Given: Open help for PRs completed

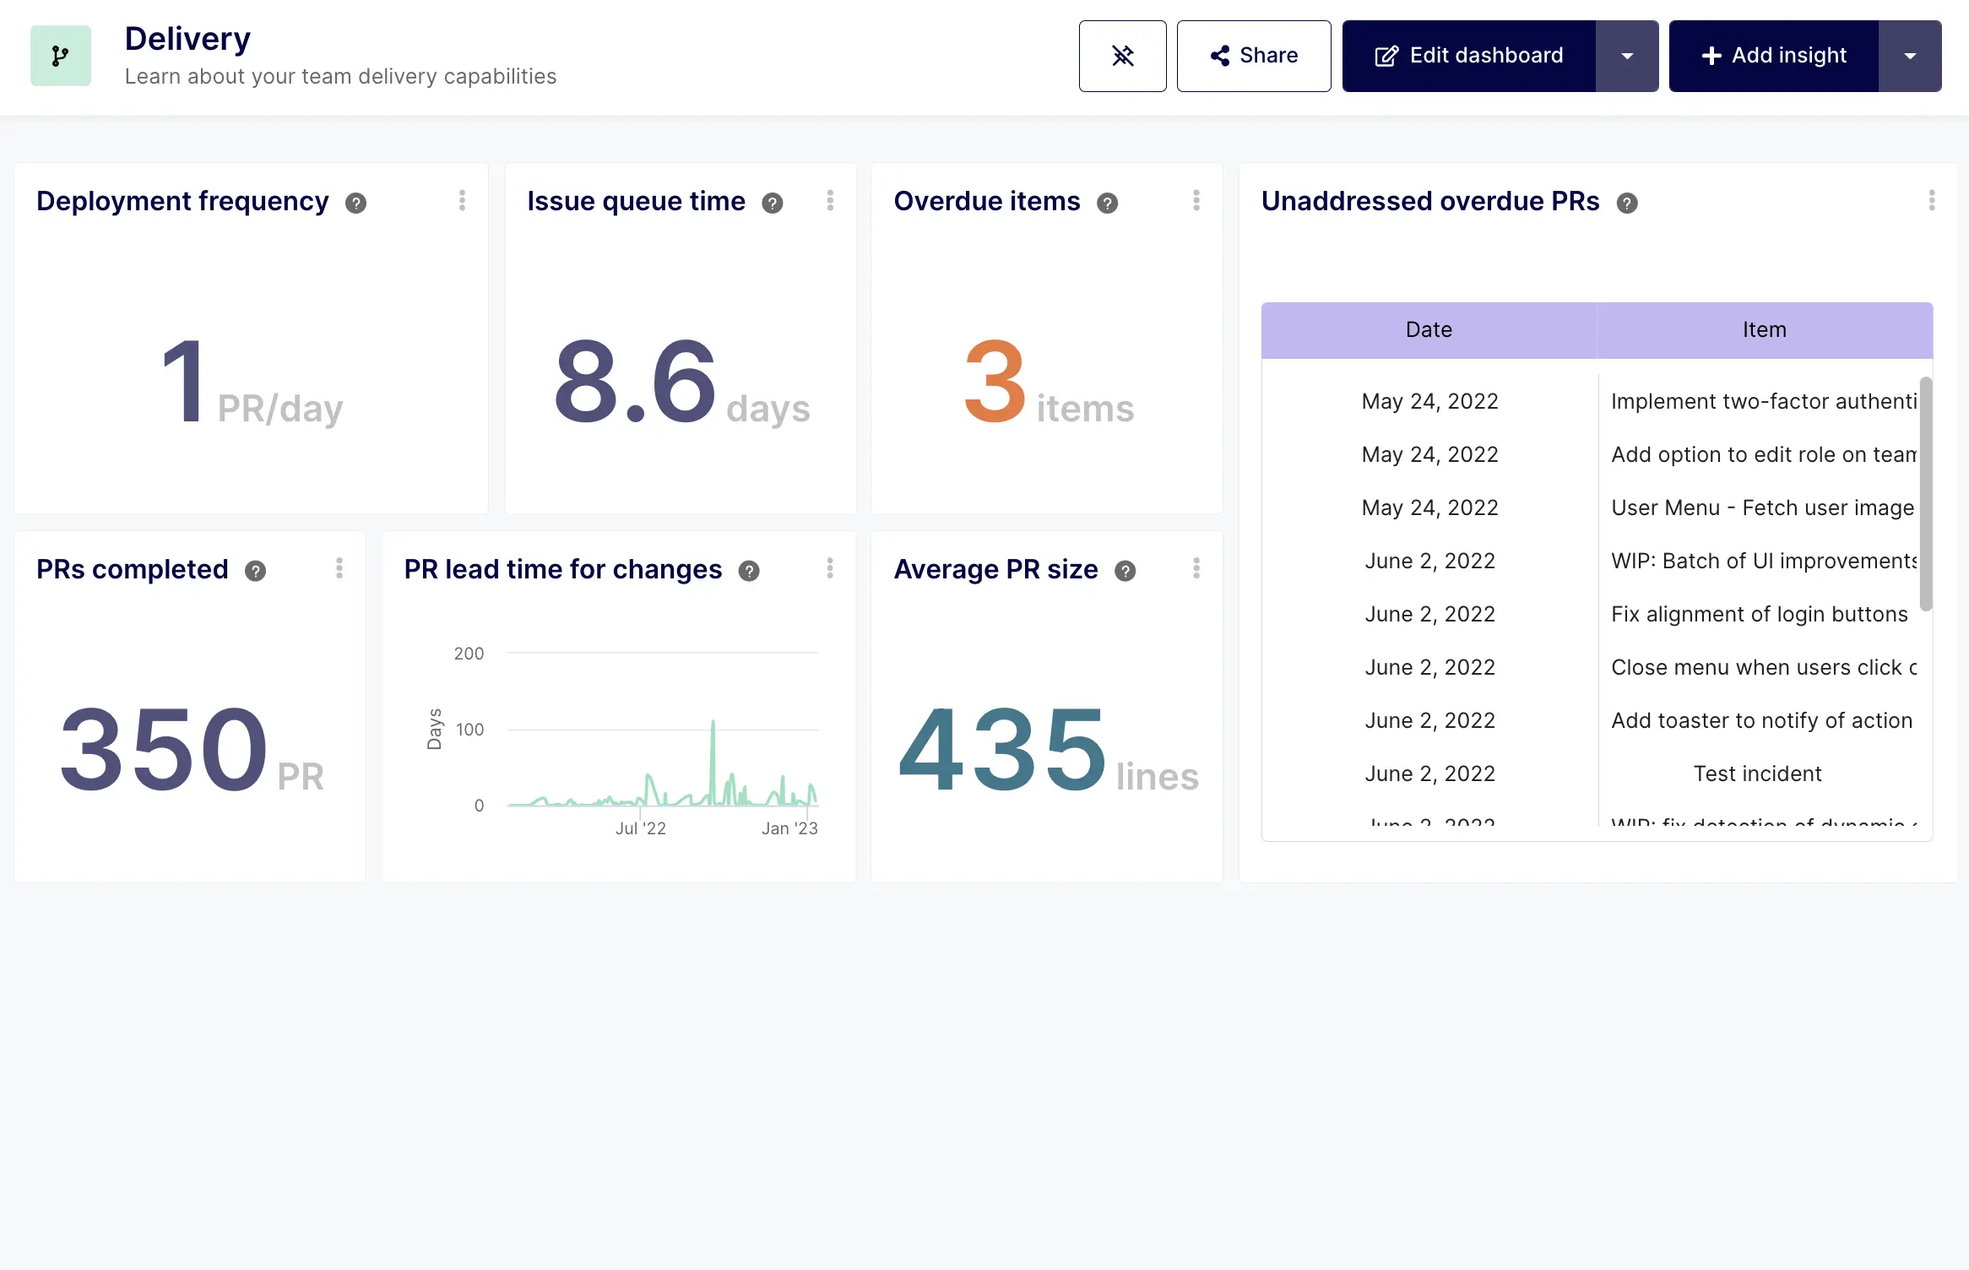Looking at the screenshot, I should 255,571.
